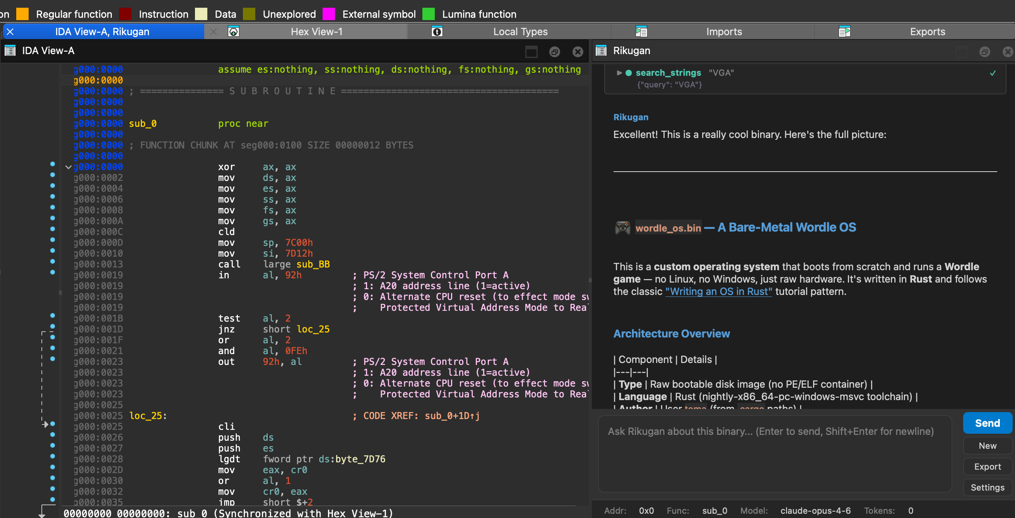Viewport: 1015px width, 518px height.
Task: Click the Imports tab icon
Action: pyautogui.click(x=641, y=32)
